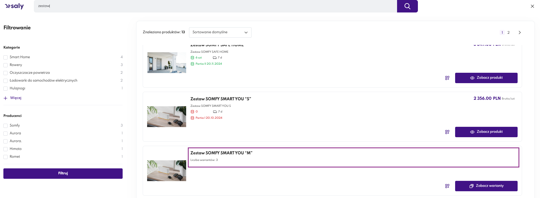Go to next results page arrow
Image resolution: width=540 pixels, height=198 pixels.
(519, 32)
